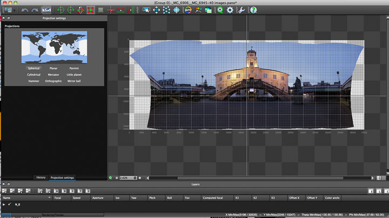Uncheck the N_0 layer checkmark
This screenshot has height=218, width=389.
(x=10, y=205)
